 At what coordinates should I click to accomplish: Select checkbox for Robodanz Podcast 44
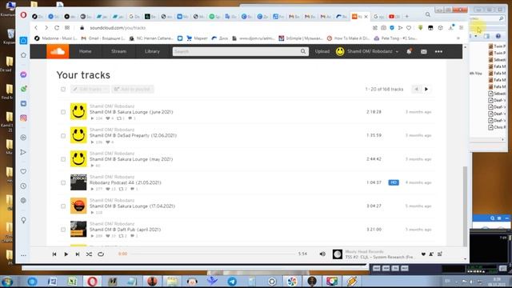click(63, 182)
